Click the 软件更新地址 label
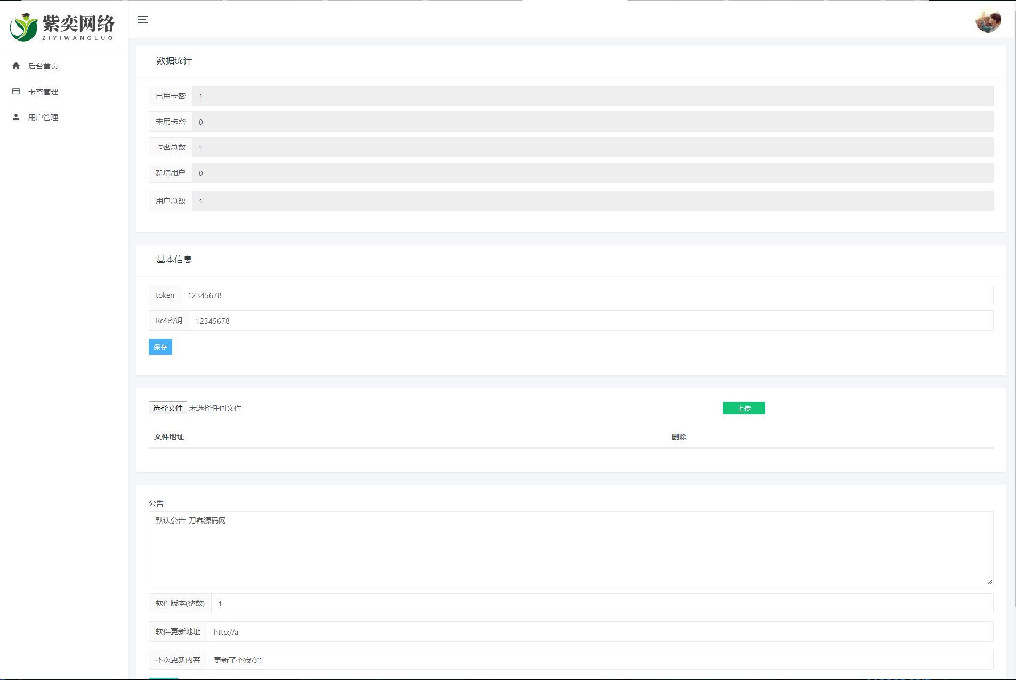The width and height of the screenshot is (1016, 680). pos(178,631)
